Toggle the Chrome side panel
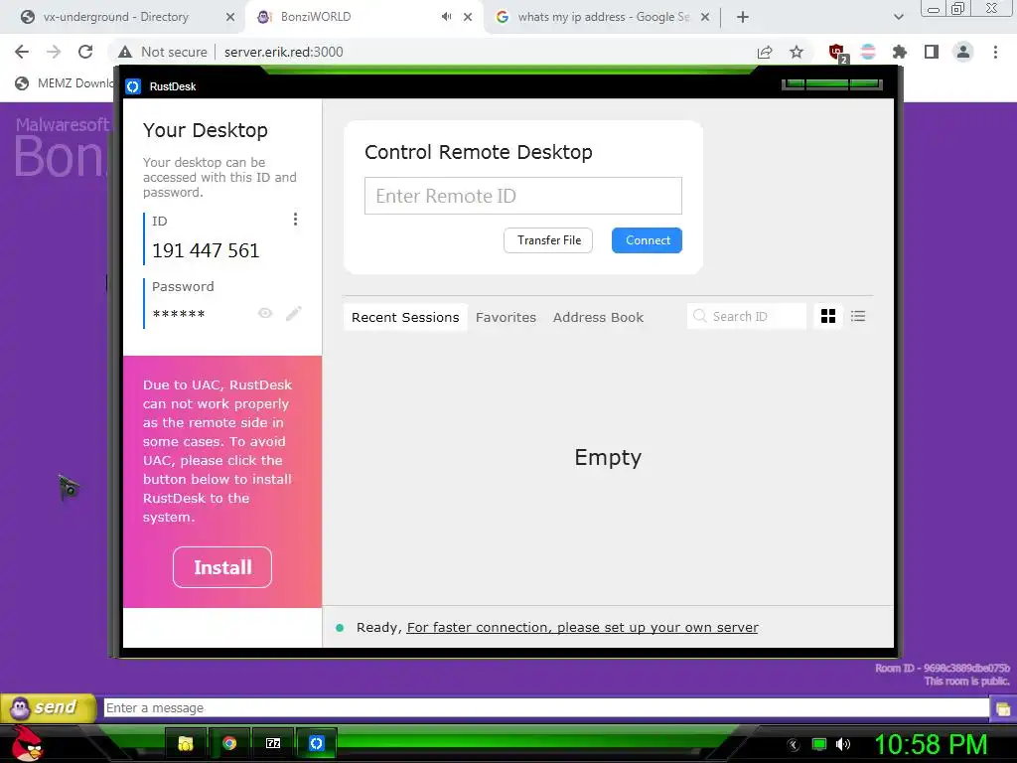Viewport: 1017px width, 763px height. [x=932, y=52]
